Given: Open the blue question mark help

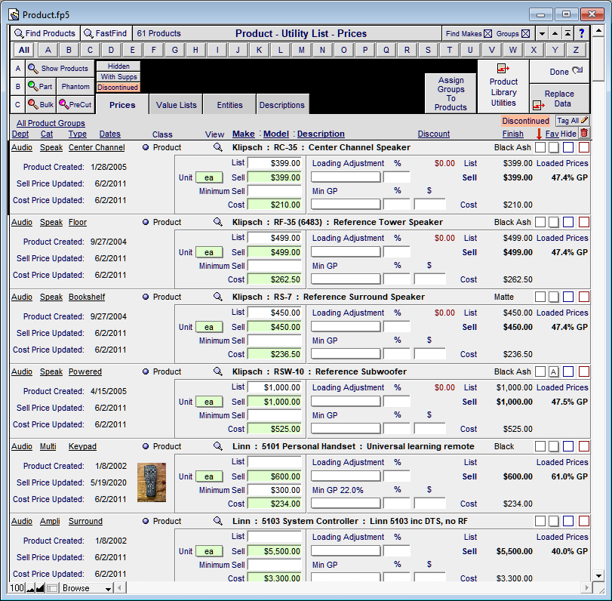Looking at the screenshot, I should click(x=582, y=33).
